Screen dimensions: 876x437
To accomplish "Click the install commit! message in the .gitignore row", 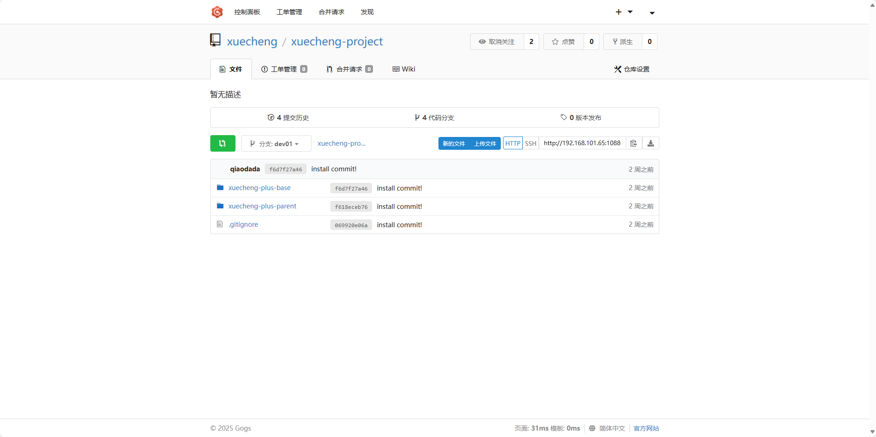I will (400, 225).
